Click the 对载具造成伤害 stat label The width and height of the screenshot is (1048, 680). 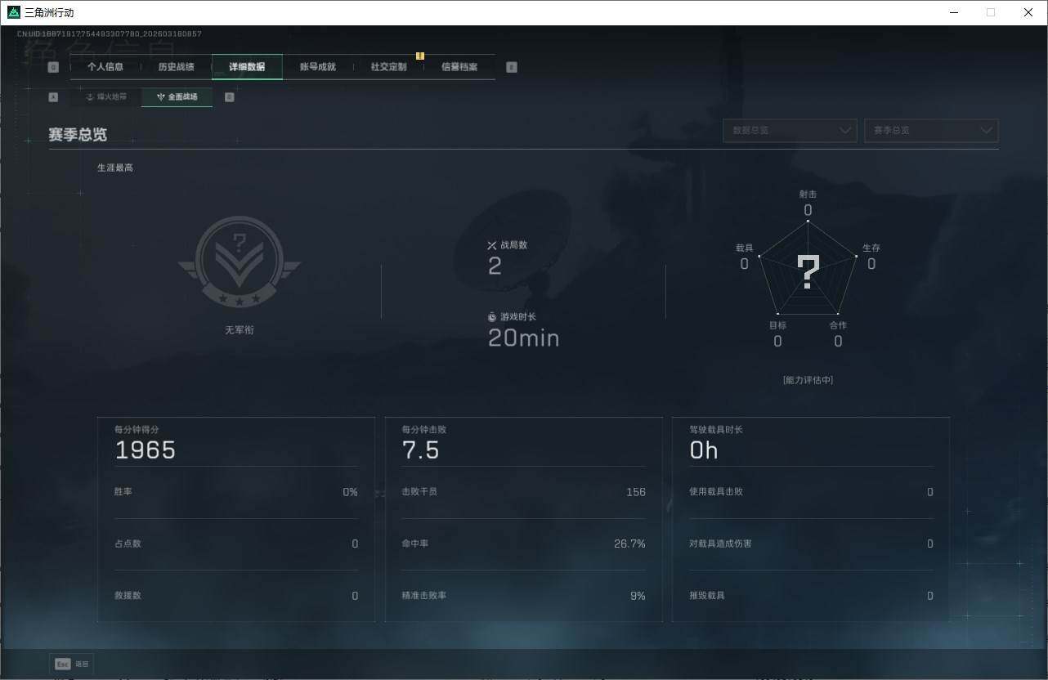tap(720, 544)
